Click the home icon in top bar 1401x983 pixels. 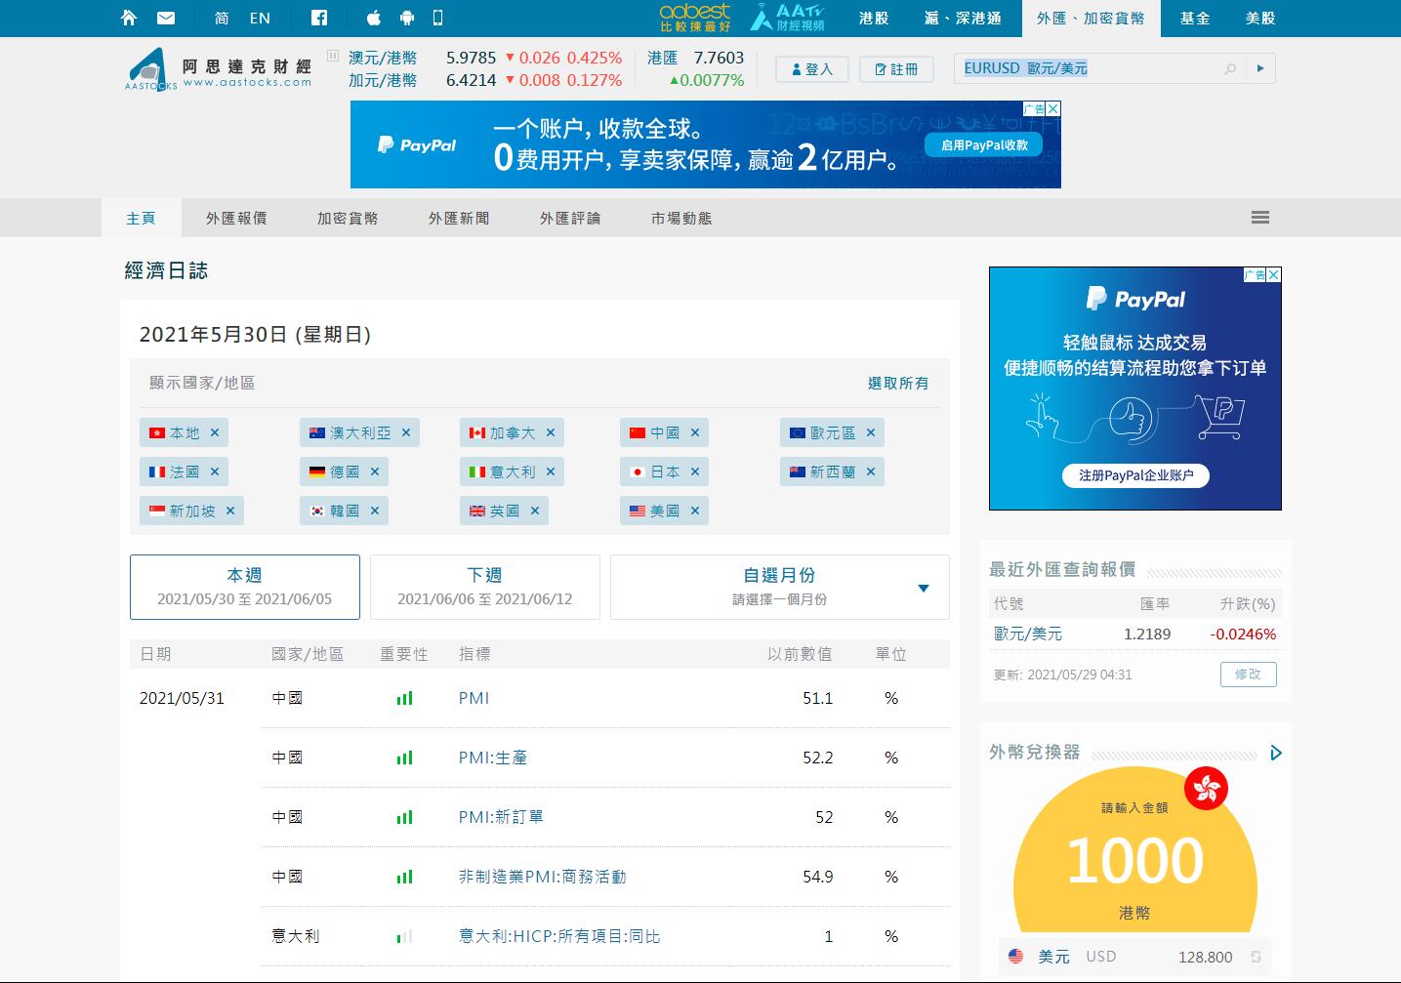[129, 18]
